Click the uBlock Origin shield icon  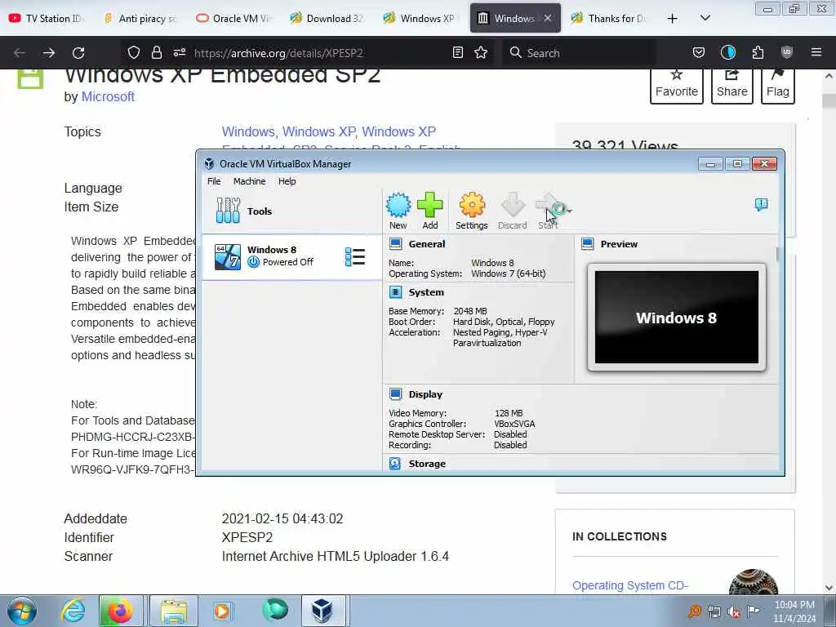[786, 52]
